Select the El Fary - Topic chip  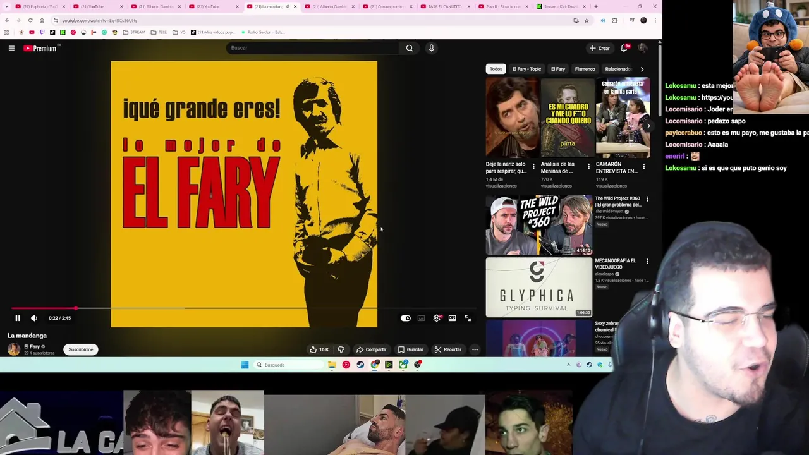(x=526, y=69)
